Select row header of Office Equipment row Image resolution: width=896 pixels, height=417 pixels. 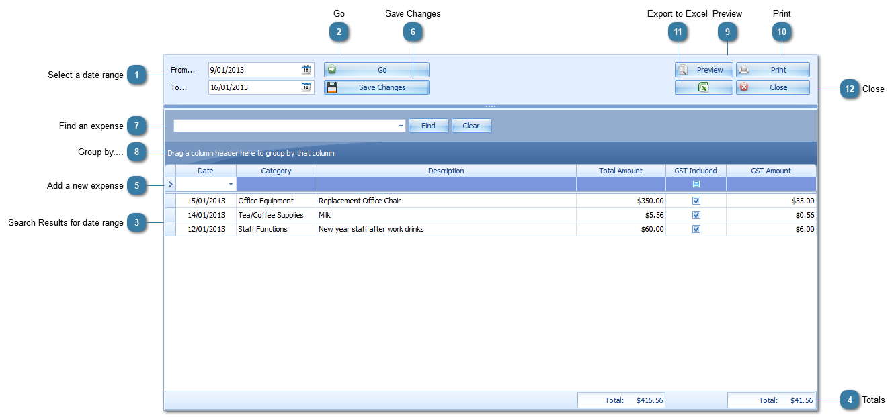(170, 201)
